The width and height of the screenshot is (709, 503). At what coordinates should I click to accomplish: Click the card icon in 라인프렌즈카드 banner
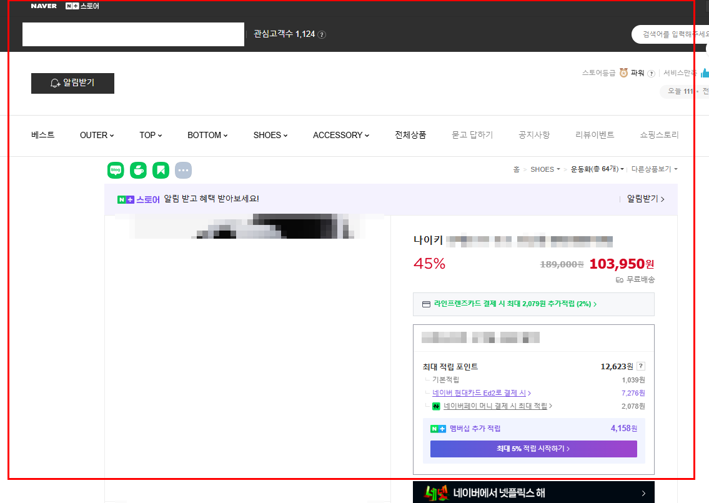pos(426,304)
